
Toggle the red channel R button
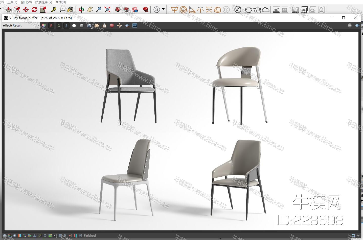pos(51,25)
